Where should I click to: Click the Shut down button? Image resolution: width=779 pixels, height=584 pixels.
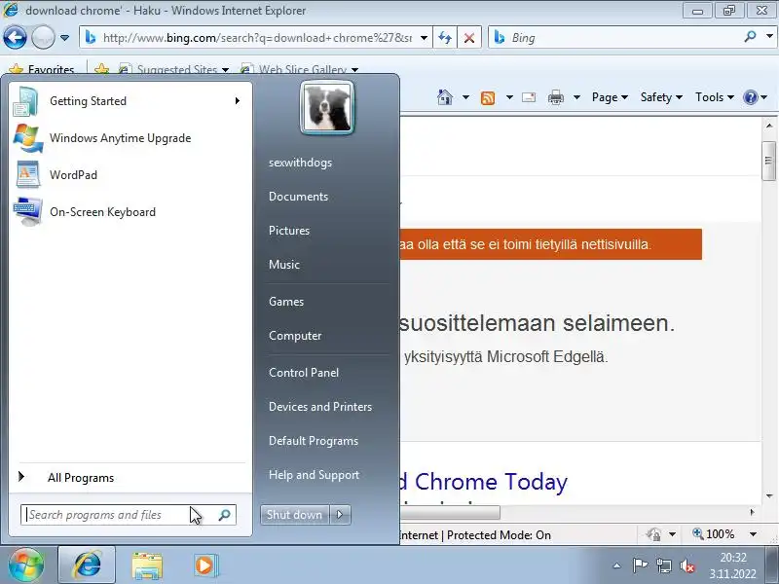point(295,515)
